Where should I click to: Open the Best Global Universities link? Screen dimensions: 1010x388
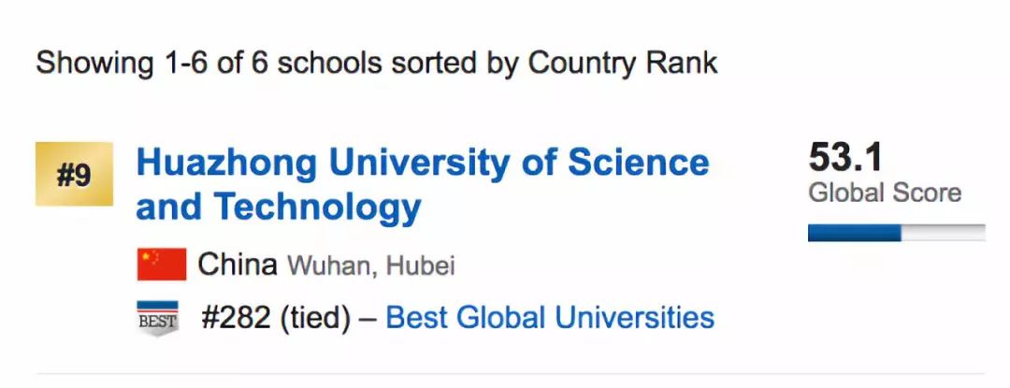pyautogui.click(x=550, y=318)
